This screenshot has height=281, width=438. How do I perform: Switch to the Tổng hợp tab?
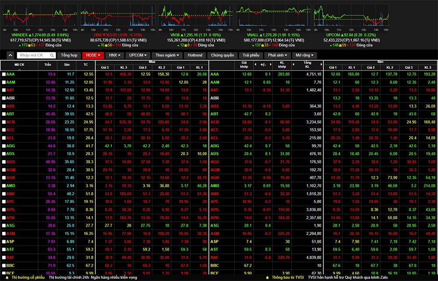69,55
